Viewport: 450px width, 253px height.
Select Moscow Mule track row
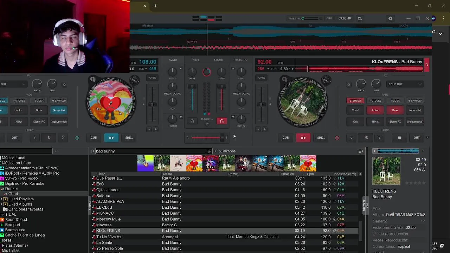click(x=225, y=219)
